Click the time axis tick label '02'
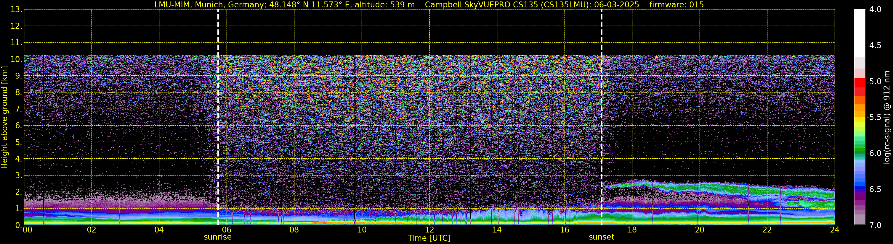 pos(92,230)
